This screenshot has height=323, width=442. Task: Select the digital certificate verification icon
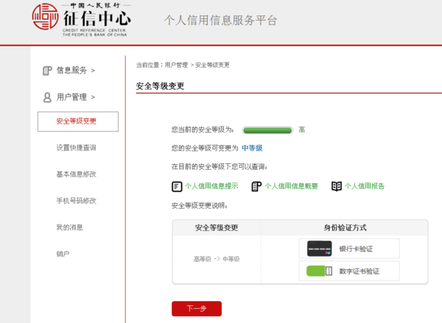click(x=320, y=271)
